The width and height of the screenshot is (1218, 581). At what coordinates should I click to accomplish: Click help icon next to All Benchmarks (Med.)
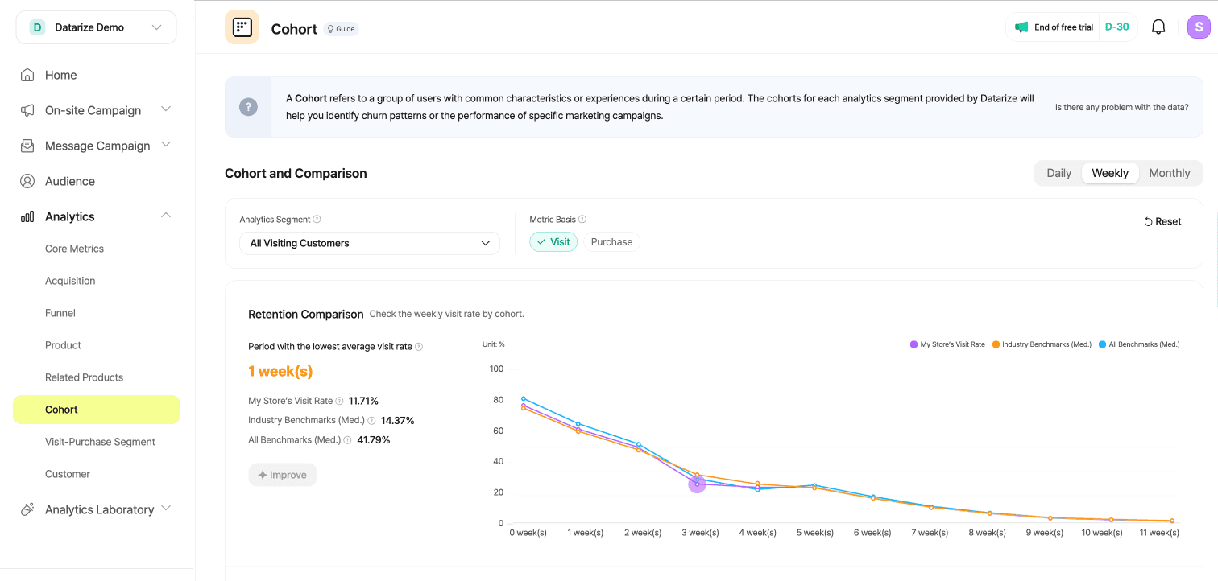click(x=347, y=440)
